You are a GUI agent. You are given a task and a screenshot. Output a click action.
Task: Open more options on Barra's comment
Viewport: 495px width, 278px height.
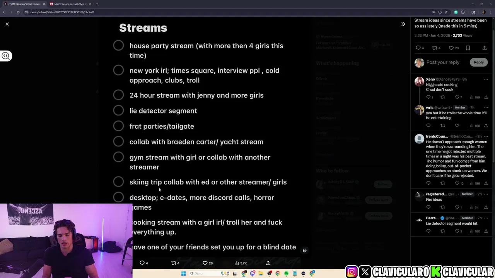(x=486, y=218)
